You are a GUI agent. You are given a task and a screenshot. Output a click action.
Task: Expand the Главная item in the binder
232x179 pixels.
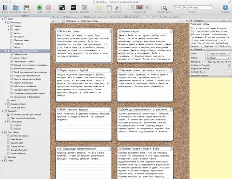pos(9,26)
